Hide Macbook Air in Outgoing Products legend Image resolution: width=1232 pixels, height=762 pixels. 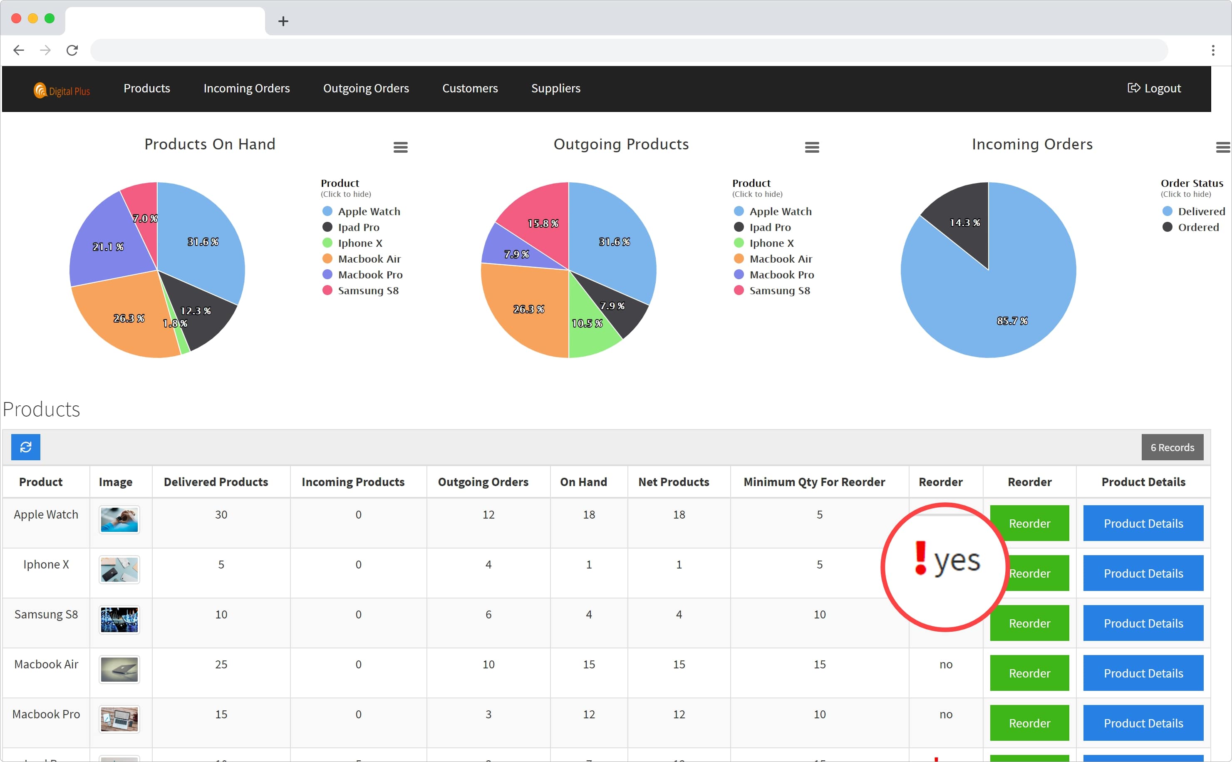tap(773, 258)
